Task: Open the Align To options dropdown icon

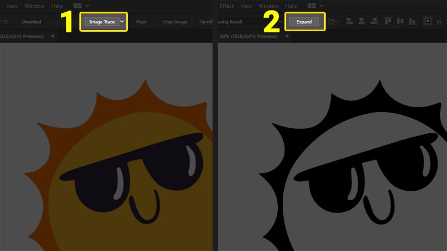Action: pyautogui.click(x=333, y=22)
